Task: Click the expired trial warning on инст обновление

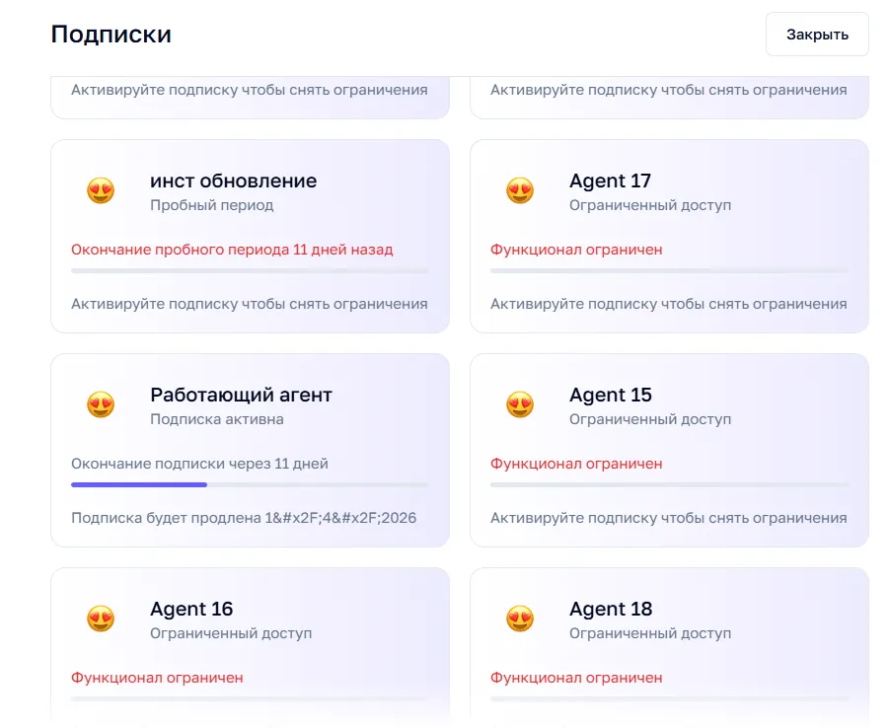Action: coord(232,250)
